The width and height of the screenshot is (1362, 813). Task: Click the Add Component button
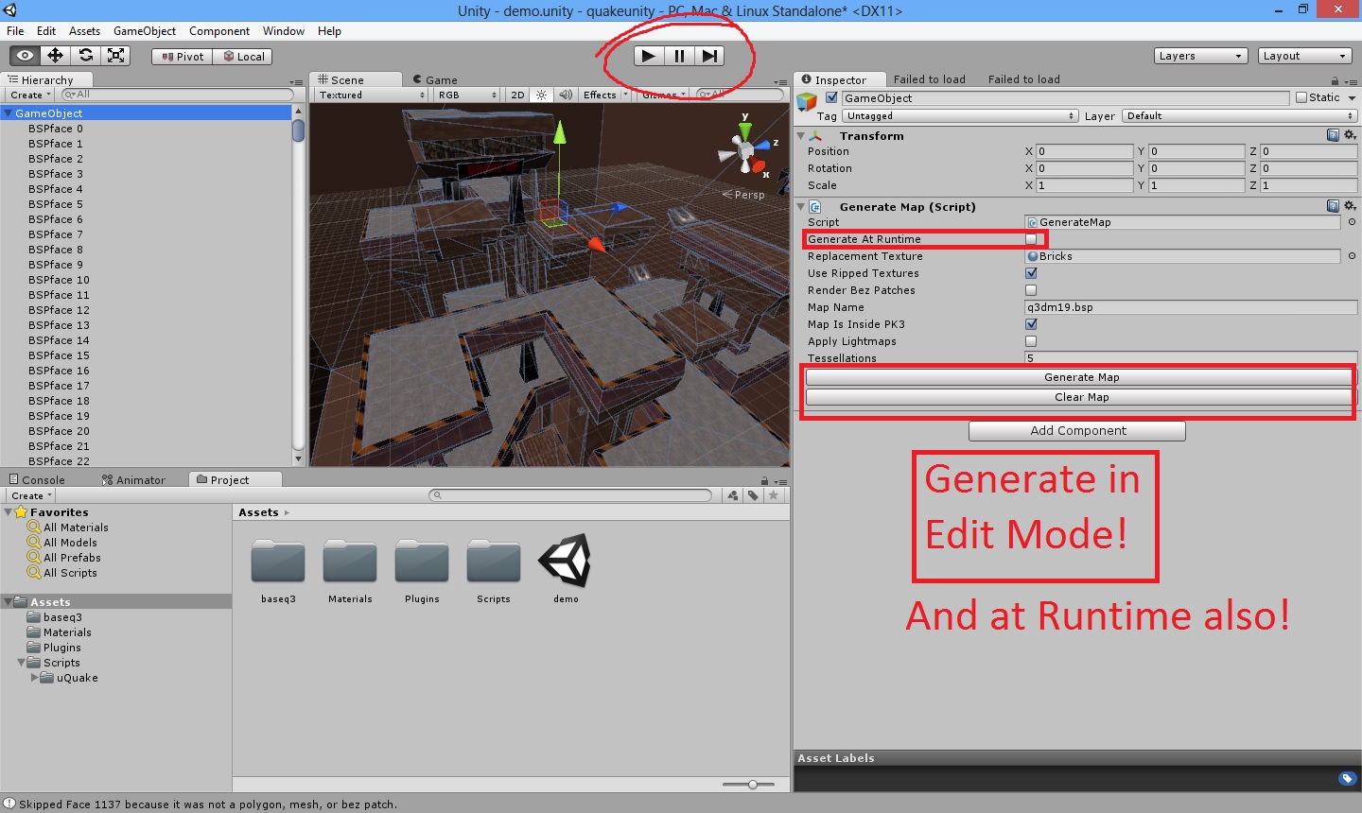[1077, 431]
